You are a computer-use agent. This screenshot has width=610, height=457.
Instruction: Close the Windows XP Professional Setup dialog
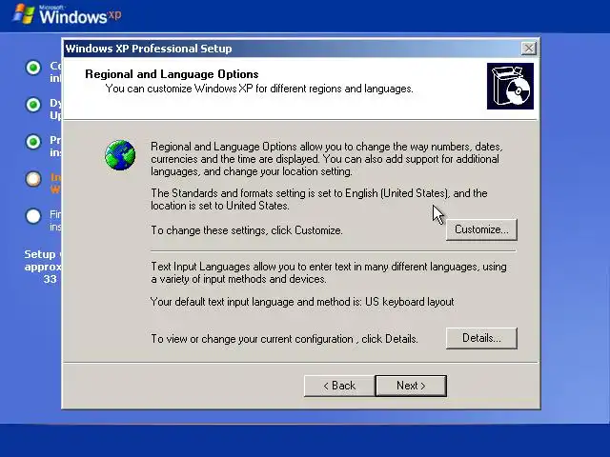528,49
